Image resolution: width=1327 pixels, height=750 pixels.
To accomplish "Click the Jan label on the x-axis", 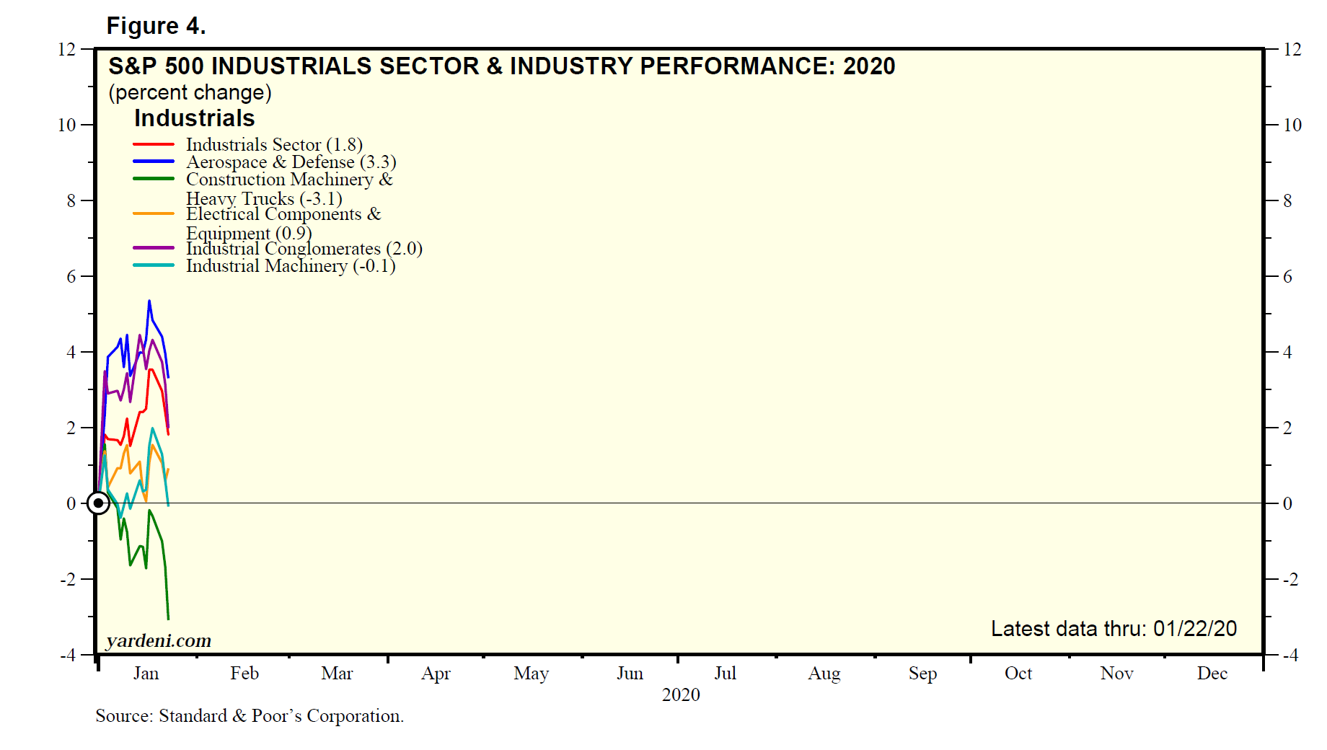I will coord(146,674).
